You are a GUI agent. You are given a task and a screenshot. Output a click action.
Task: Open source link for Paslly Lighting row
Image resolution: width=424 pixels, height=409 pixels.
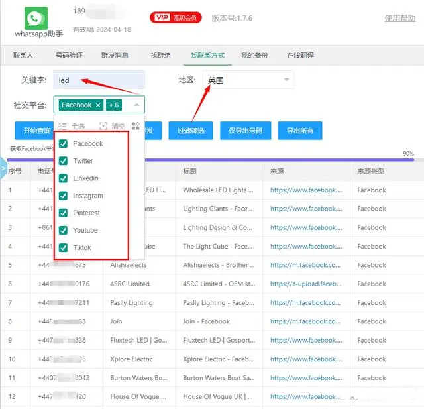tap(305, 303)
